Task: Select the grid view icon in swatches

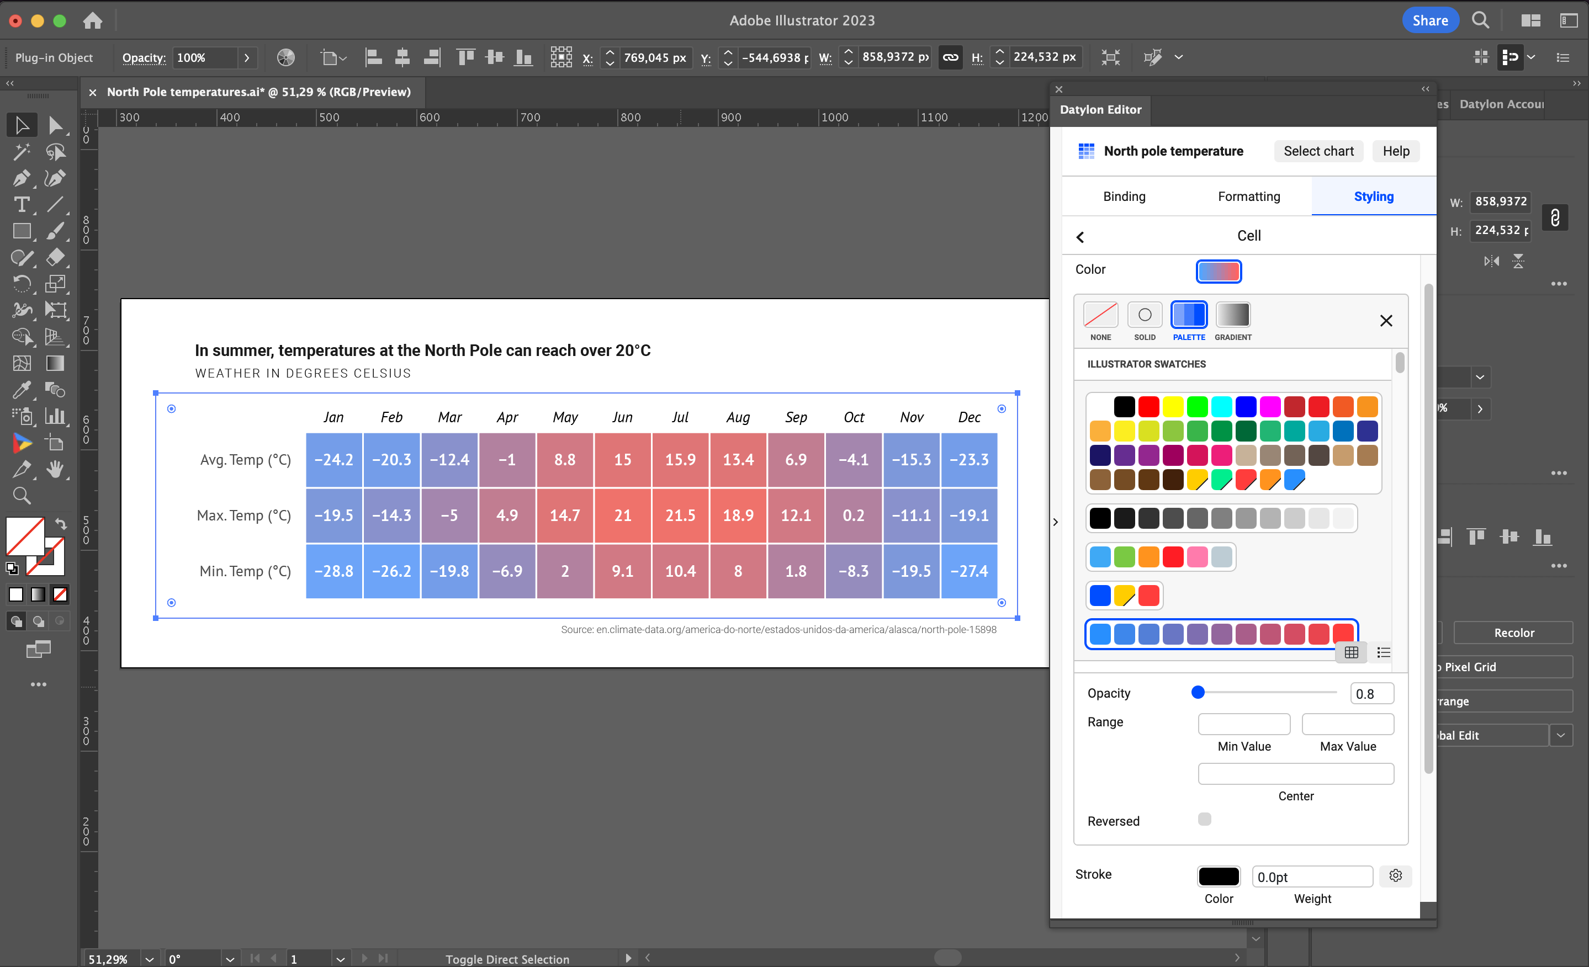Action: tap(1350, 652)
